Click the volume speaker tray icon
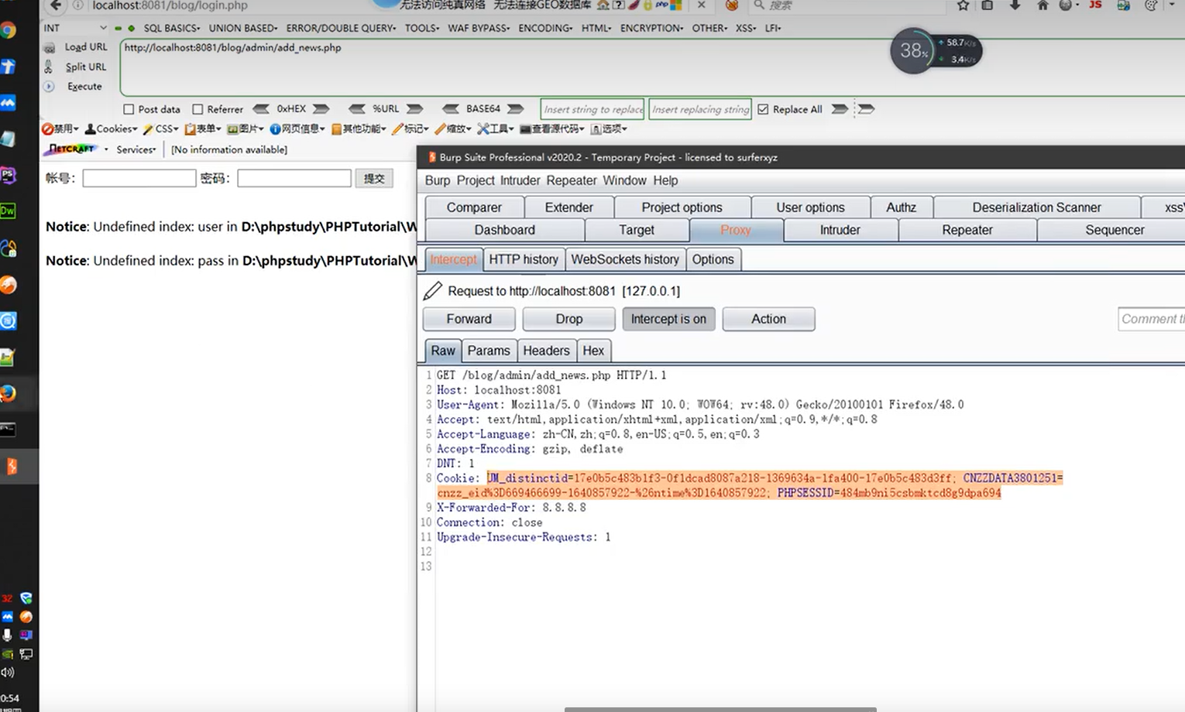 [7, 673]
